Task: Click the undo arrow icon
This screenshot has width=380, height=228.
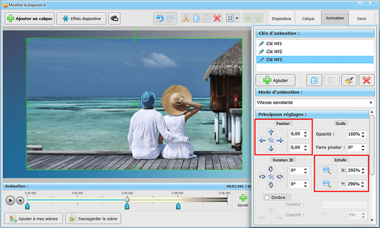Action: coord(160,18)
